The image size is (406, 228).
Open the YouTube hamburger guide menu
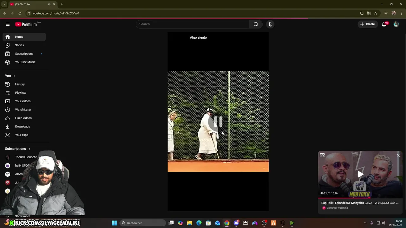click(8, 24)
